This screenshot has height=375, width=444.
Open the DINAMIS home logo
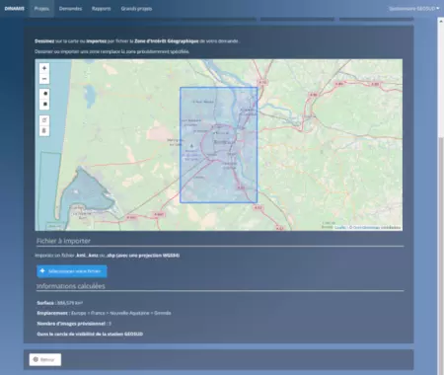click(x=15, y=9)
